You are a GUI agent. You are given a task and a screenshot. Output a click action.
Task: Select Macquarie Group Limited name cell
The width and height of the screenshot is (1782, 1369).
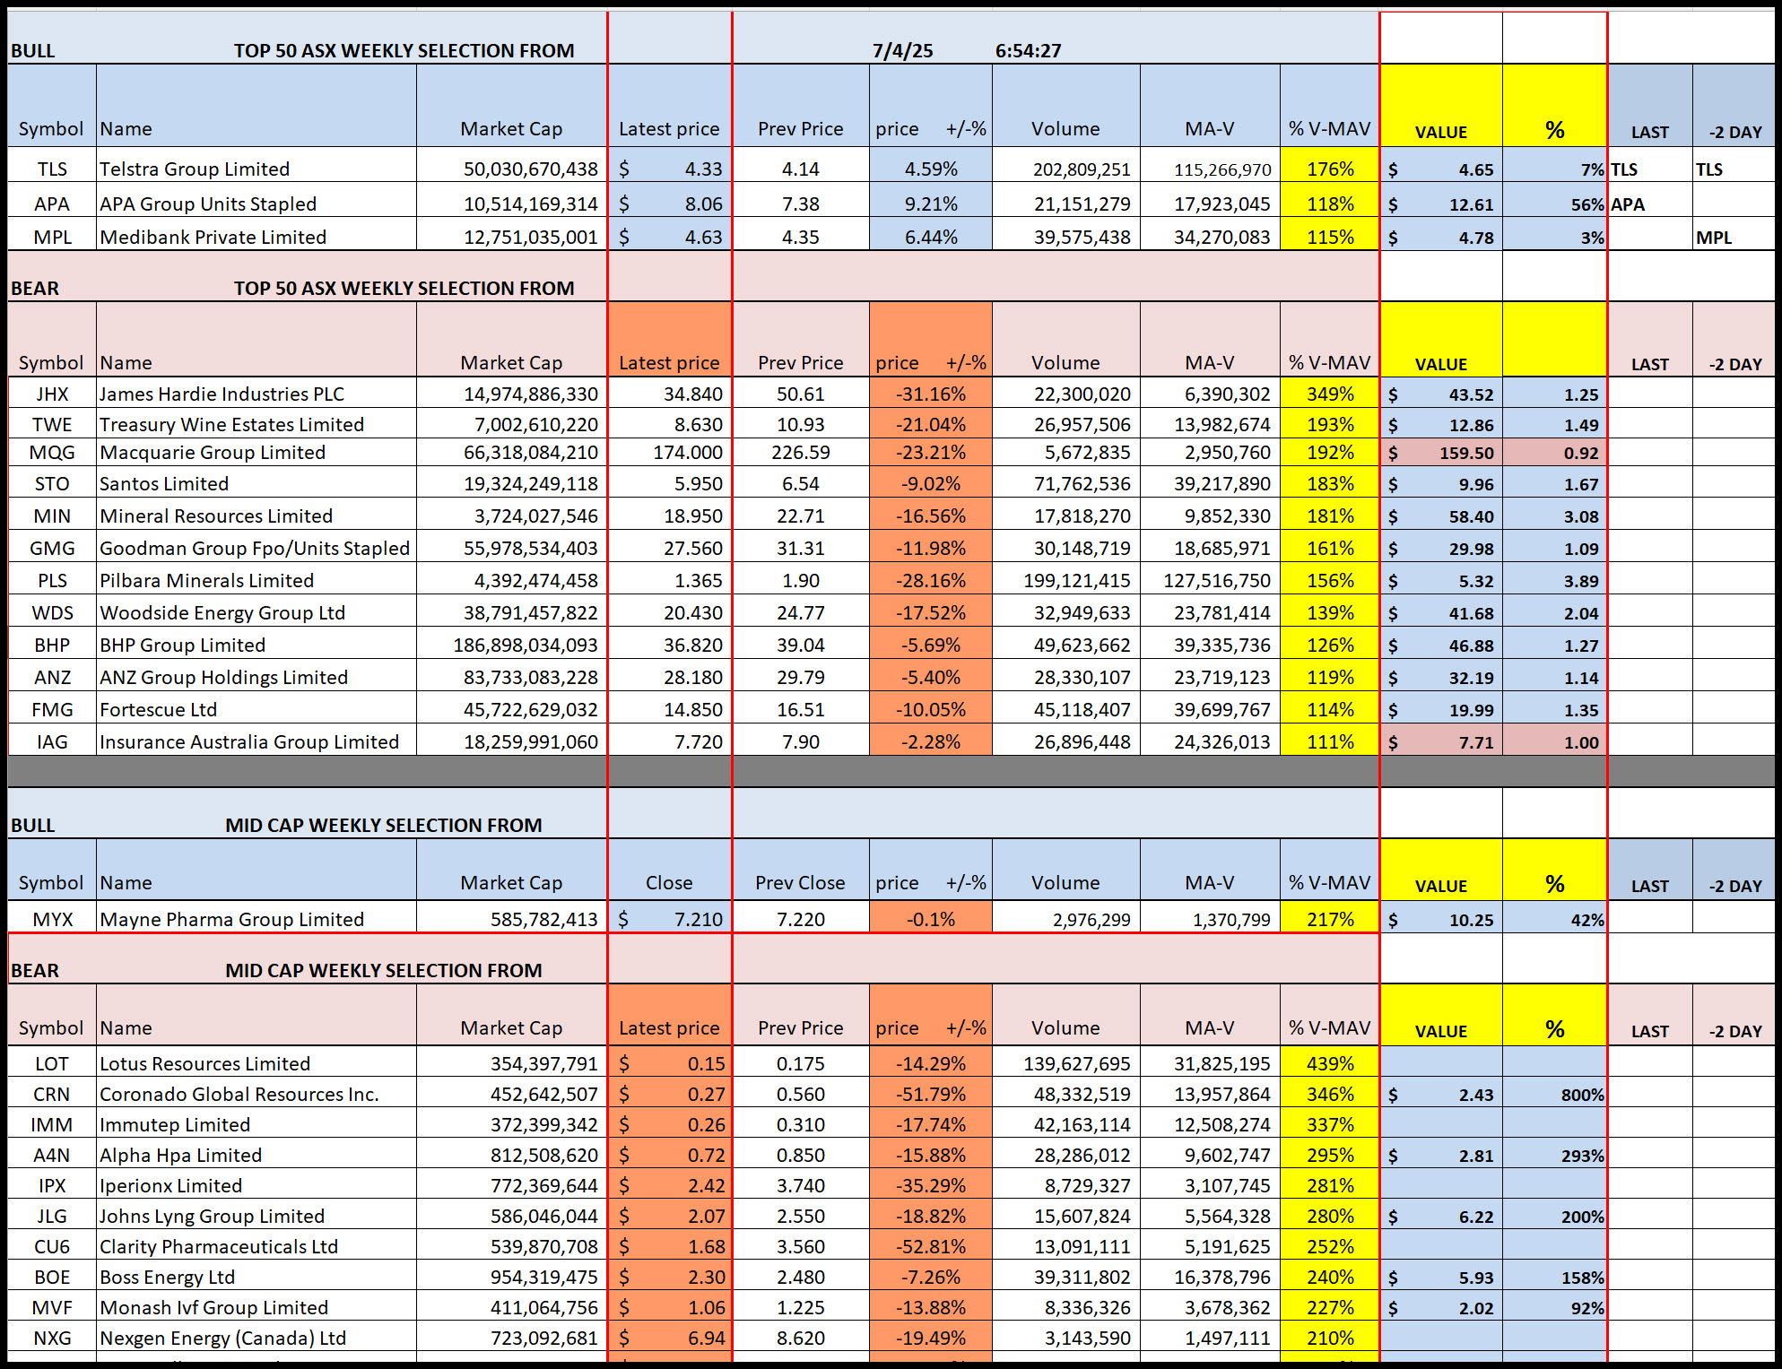point(256,452)
